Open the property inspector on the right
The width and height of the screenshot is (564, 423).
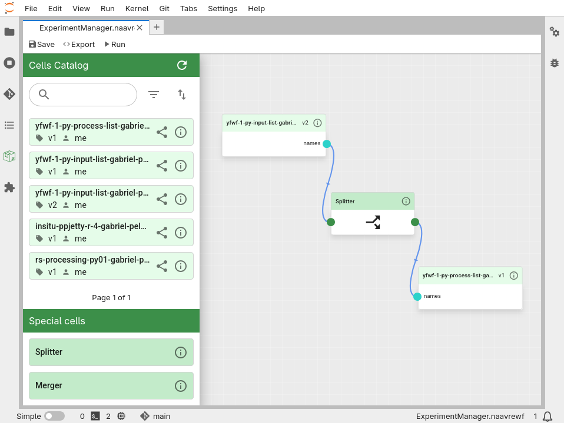click(x=554, y=32)
